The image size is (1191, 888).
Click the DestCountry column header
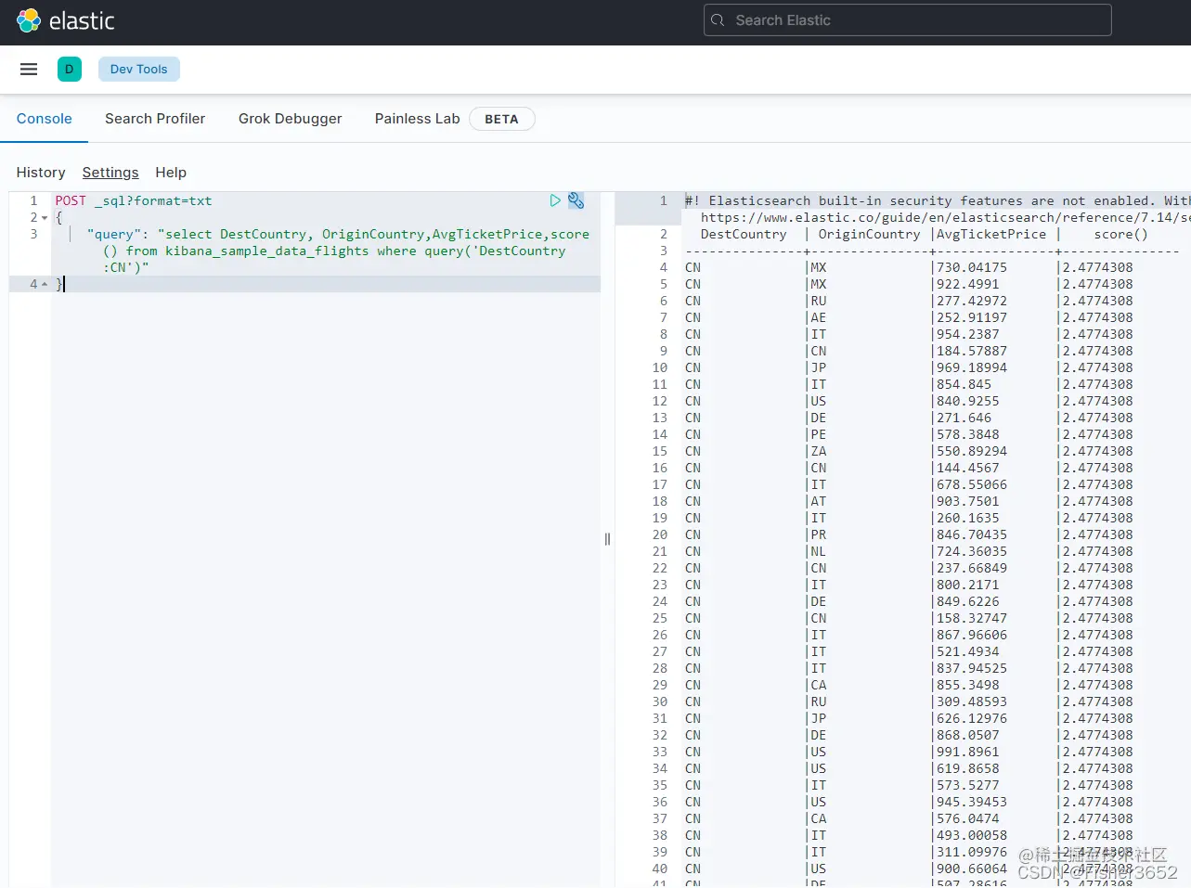coord(744,234)
